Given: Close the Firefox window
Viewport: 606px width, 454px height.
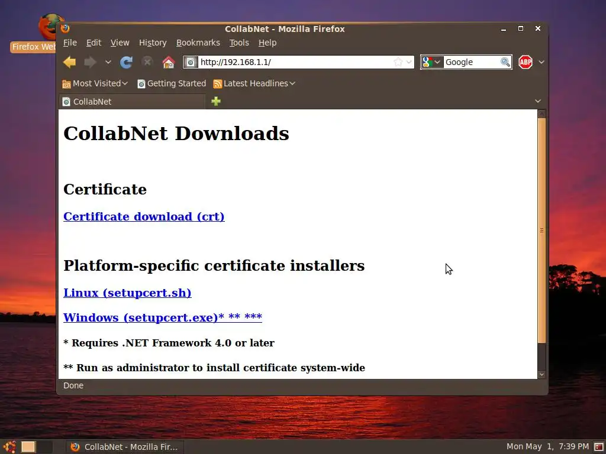Looking at the screenshot, I should [x=537, y=28].
